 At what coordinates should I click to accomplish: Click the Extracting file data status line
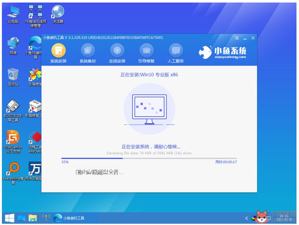click(x=149, y=153)
